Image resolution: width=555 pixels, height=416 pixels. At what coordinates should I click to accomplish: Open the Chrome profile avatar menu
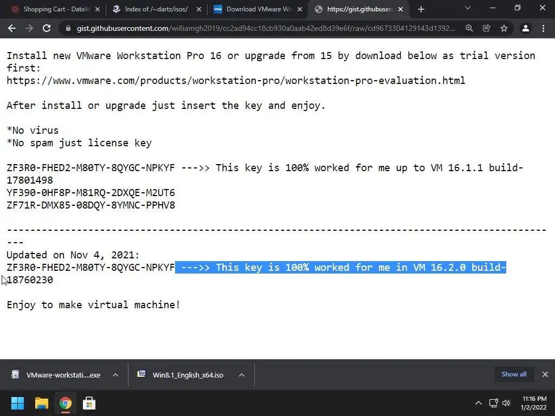(526, 28)
